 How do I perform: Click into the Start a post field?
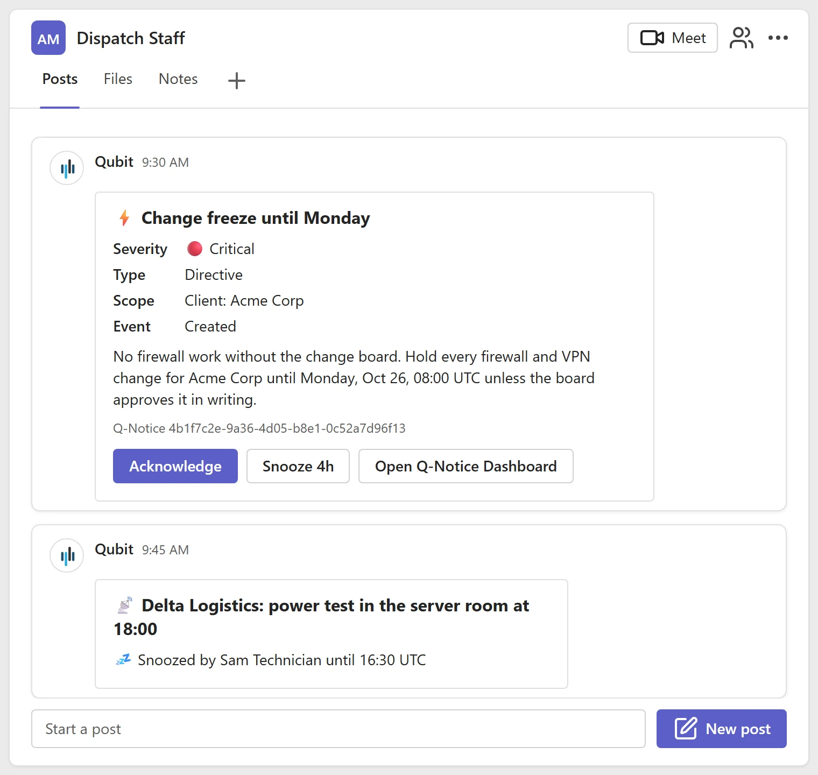339,729
